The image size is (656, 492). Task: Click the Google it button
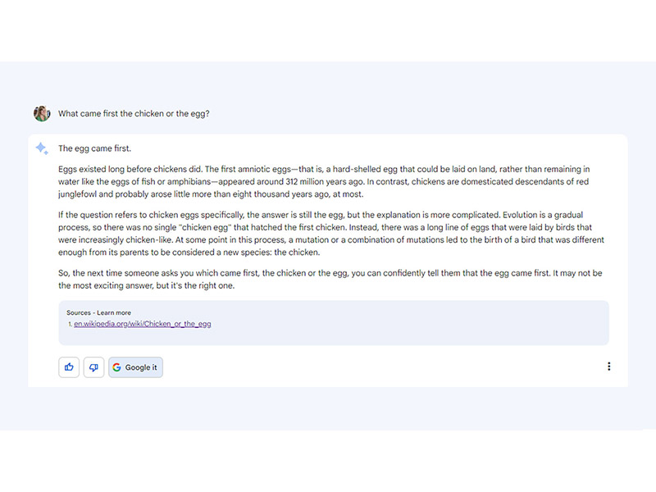click(x=135, y=367)
